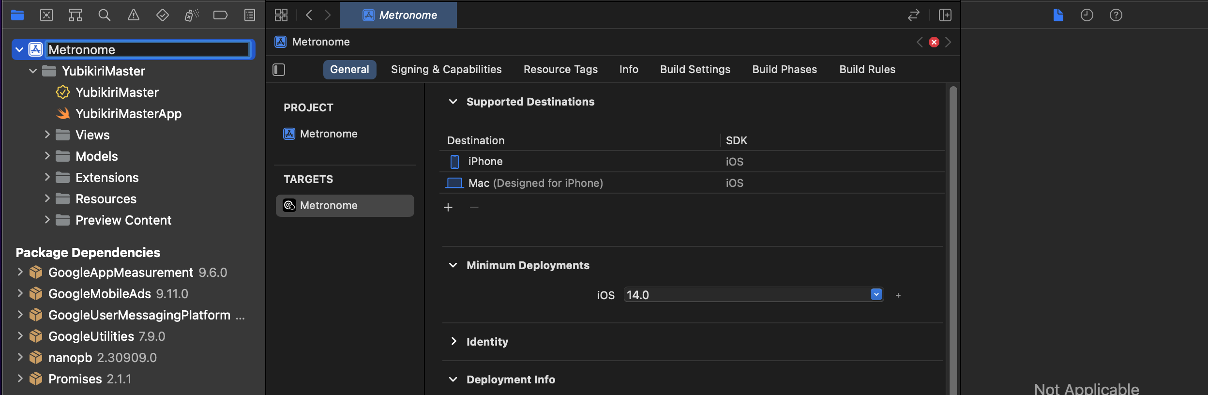Click the editor vertical scrollbar
The height and width of the screenshot is (395, 1208).
coord(953,240)
